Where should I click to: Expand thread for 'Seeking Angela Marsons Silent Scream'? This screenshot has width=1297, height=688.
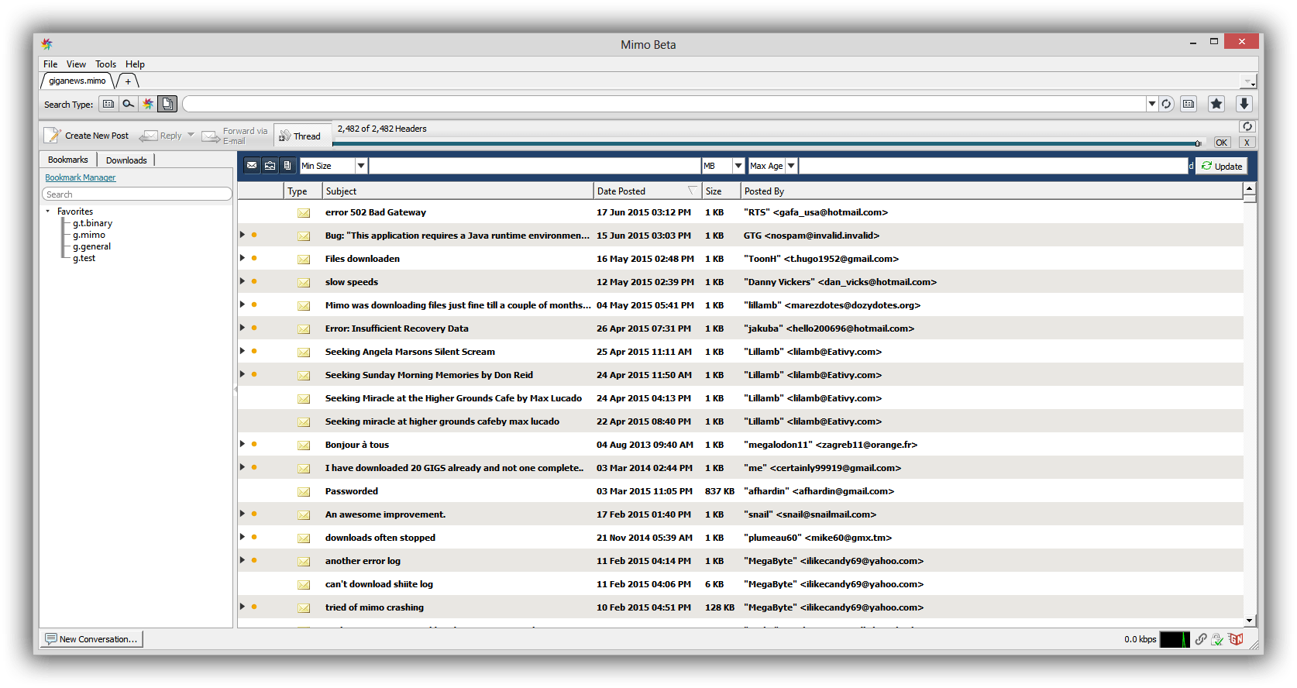(x=243, y=351)
